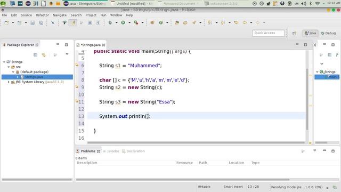Click the Wi-Fi icon in system tray

point(318,4)
